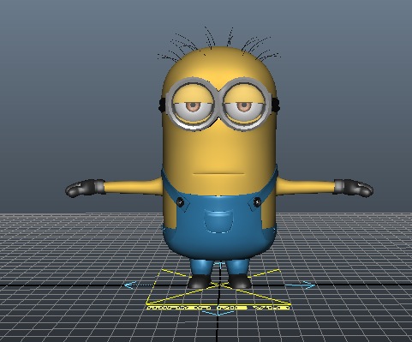
Task: Click the hair strands on top of the head
Action: (218, 43)
